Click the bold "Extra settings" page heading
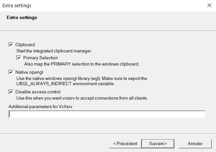The height and width of the screenshot is (152, 216). tap(22, 17)
